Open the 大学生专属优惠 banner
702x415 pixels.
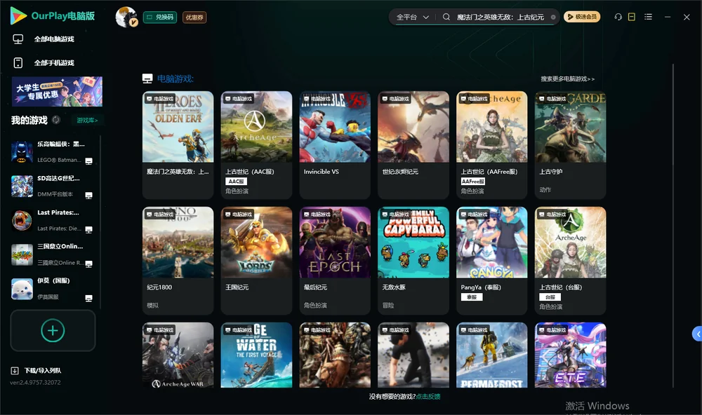pos(58,92)
